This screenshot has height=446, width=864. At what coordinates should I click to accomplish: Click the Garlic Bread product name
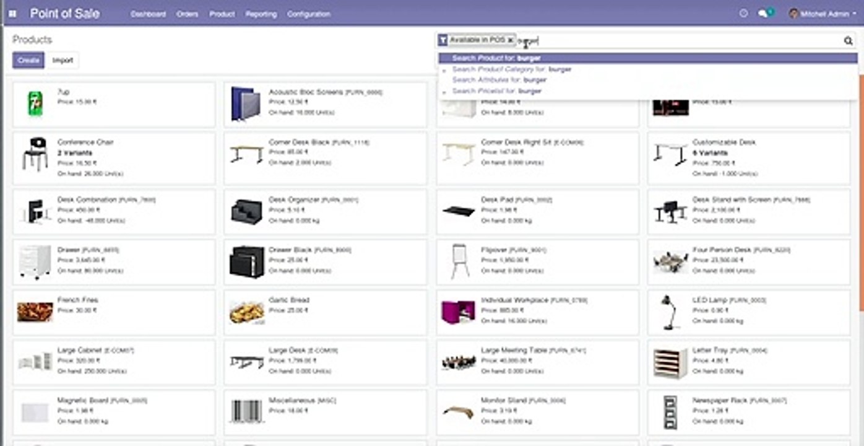(x=288, y=300)
